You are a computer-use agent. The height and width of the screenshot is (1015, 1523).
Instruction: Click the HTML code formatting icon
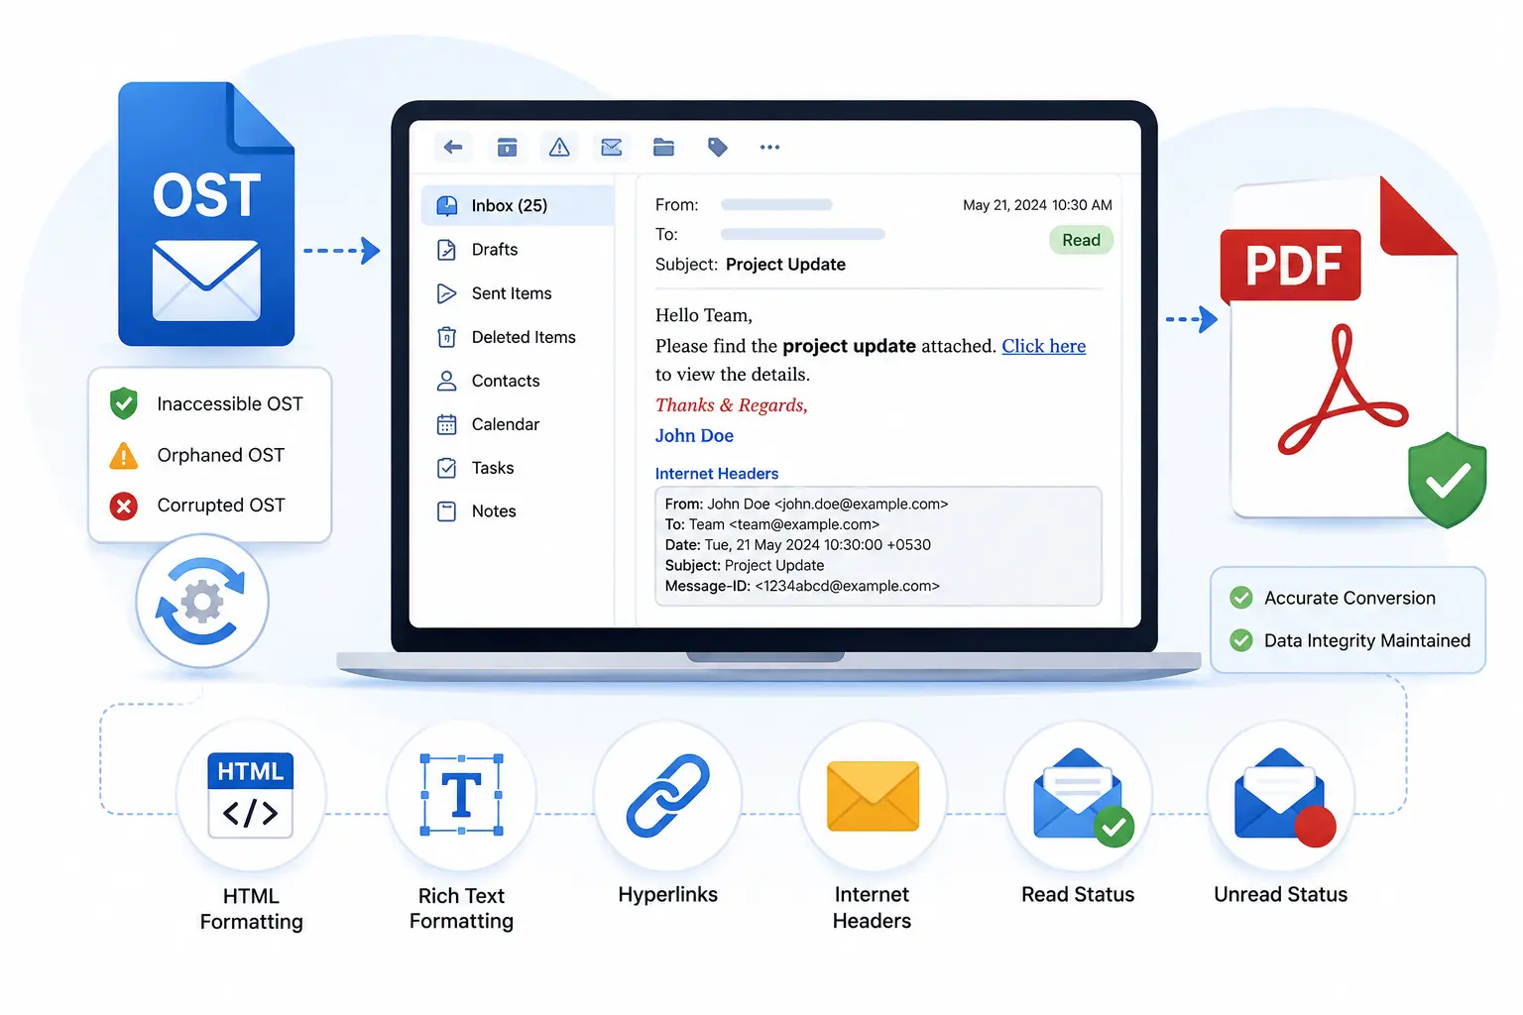coord(251,796)
